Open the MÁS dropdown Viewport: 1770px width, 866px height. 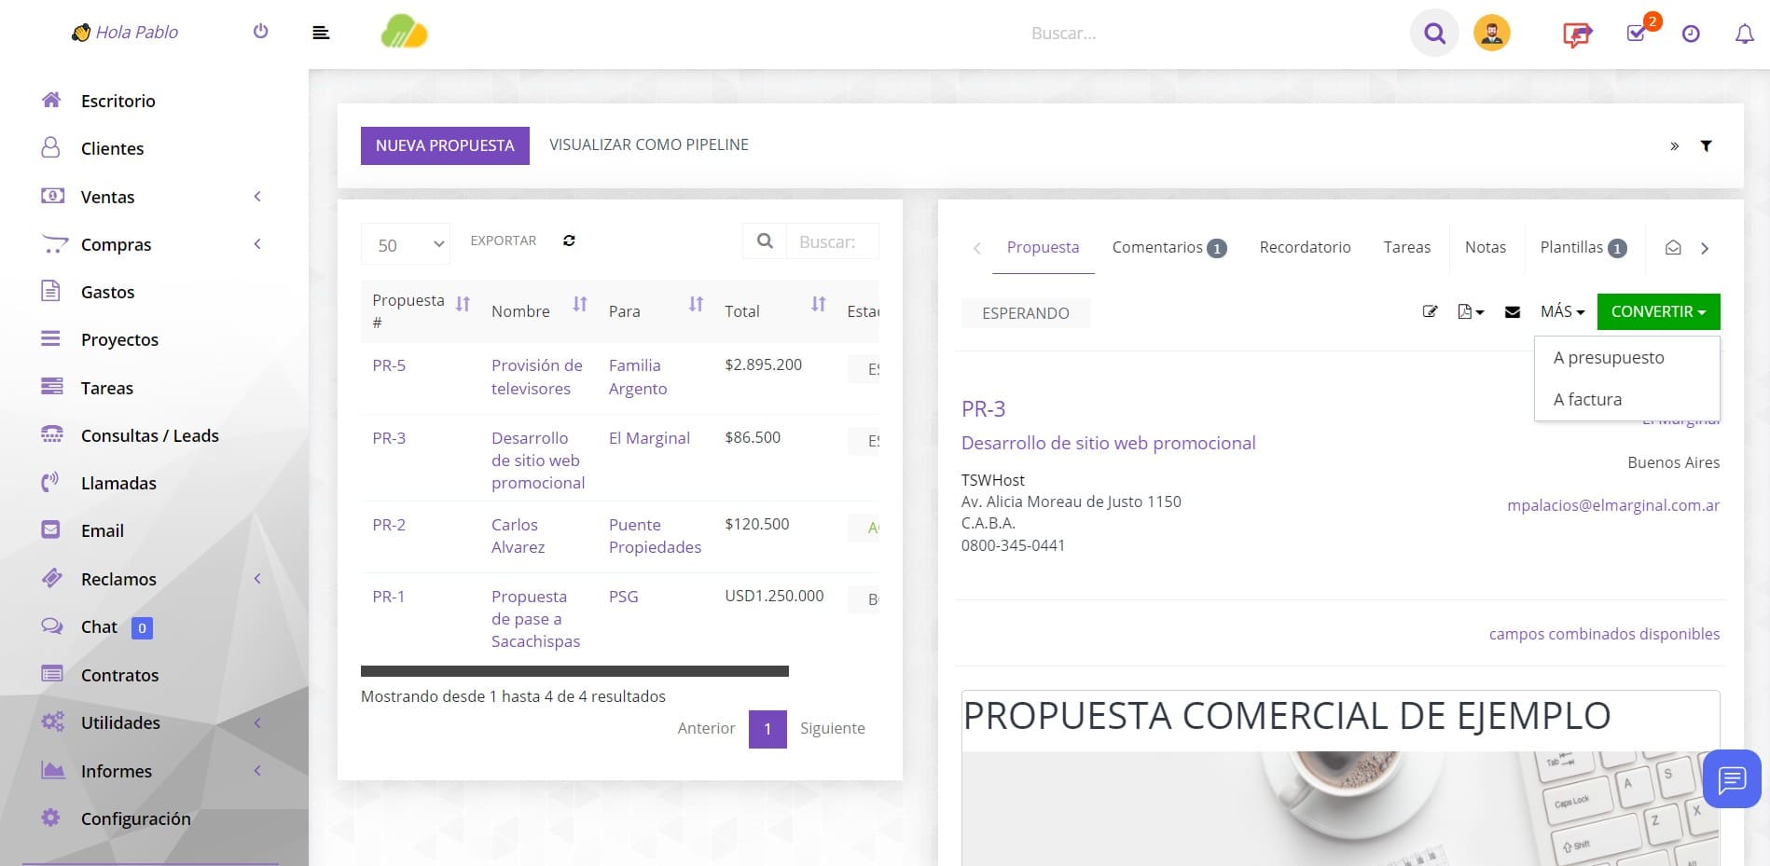[x=1562, y=311]
